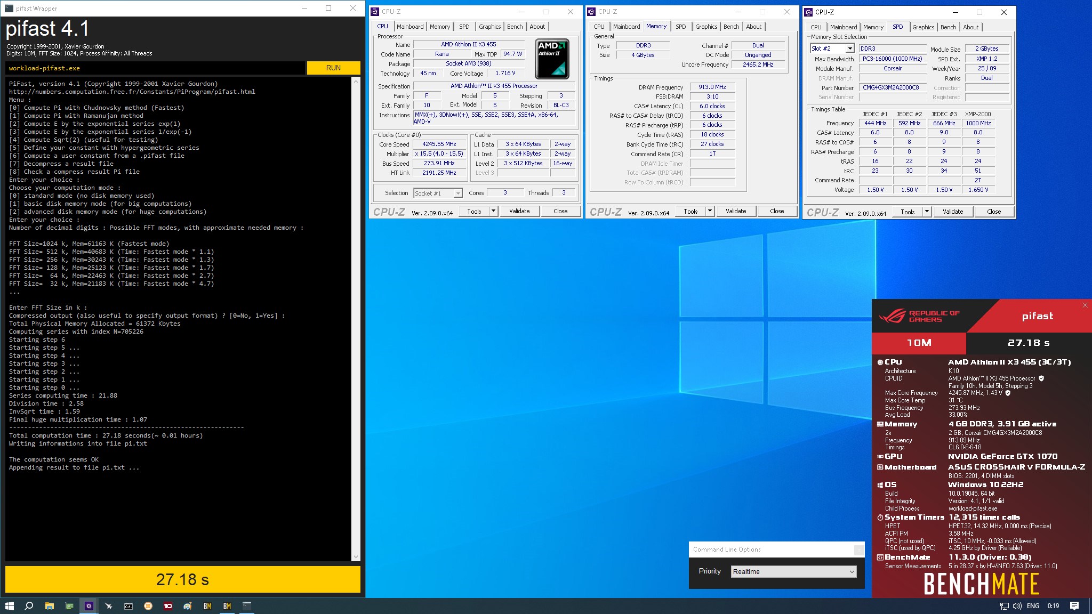
Task: Click the OS Windows icon in BenchMate panel
Action: coord(880,485)
